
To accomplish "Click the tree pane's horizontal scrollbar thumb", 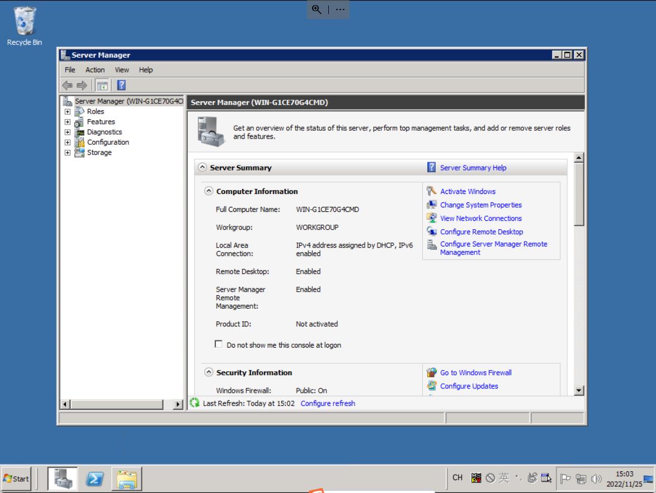I will coord(117,404).
